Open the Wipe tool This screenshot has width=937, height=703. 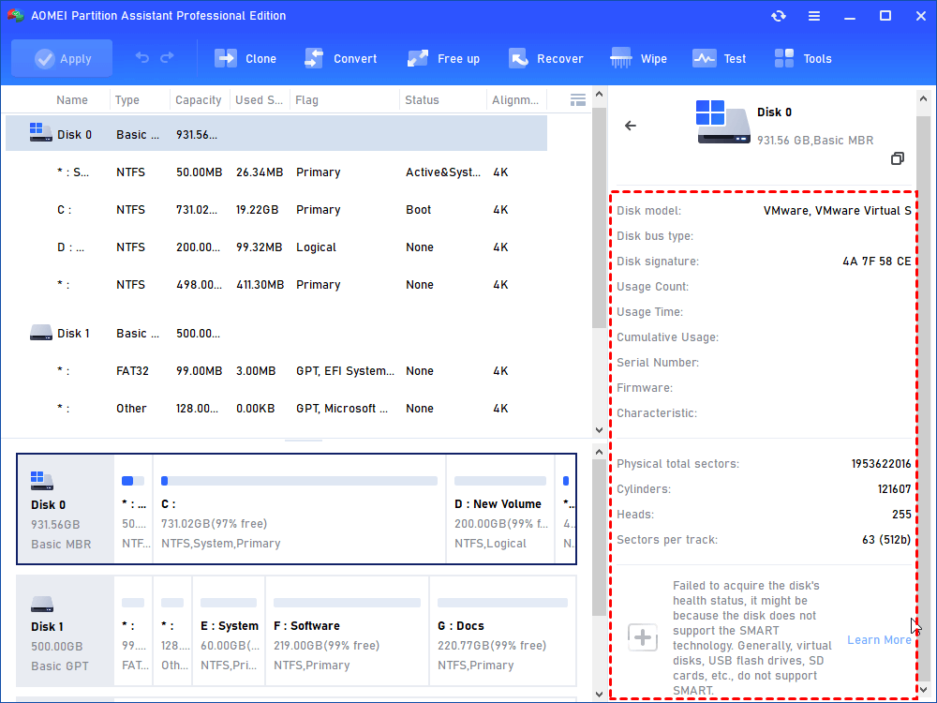[x=638, y=58]
